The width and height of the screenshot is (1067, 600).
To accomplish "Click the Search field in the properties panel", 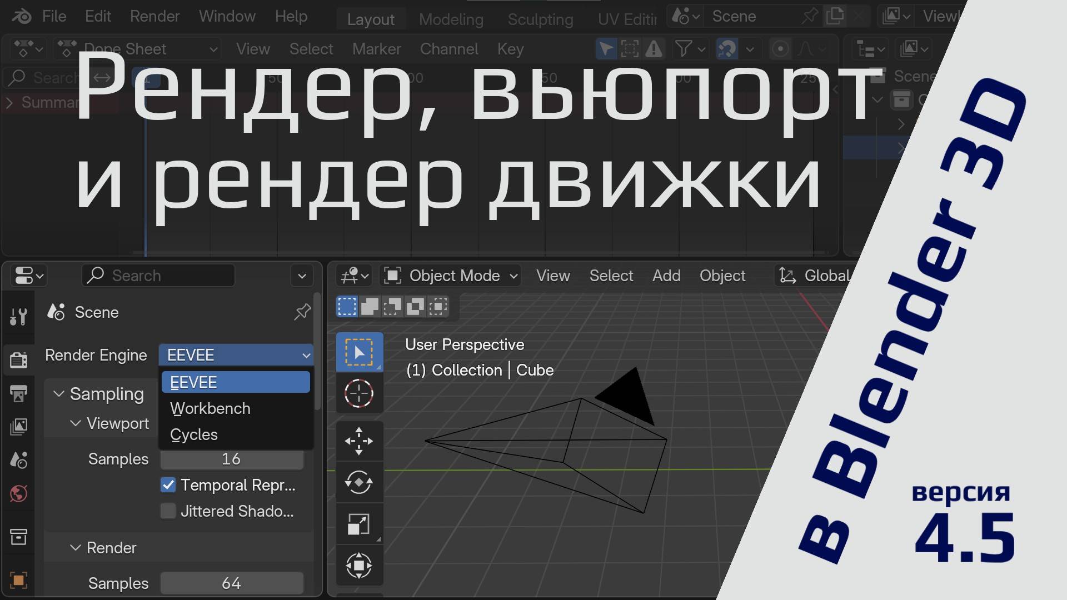I will 158,276.
